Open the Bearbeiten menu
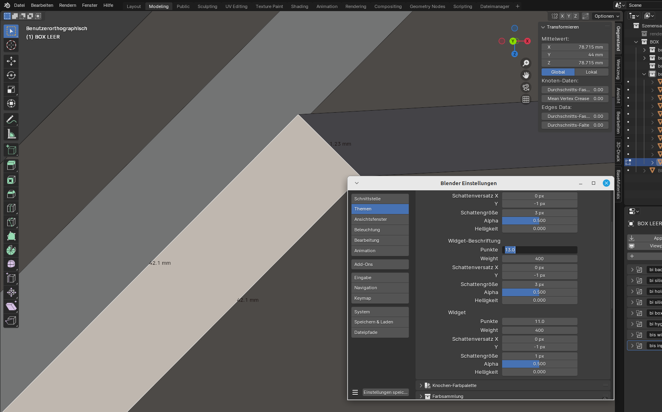The height and width of the screenshot is (412, 662). point(42,5)
